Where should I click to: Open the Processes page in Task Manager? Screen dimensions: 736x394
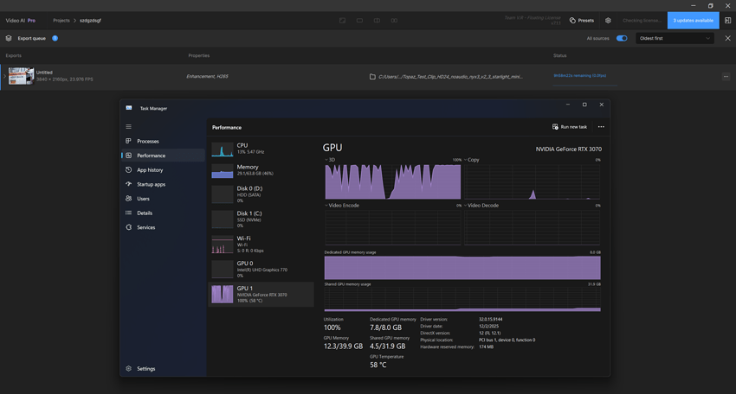point(147,141)
